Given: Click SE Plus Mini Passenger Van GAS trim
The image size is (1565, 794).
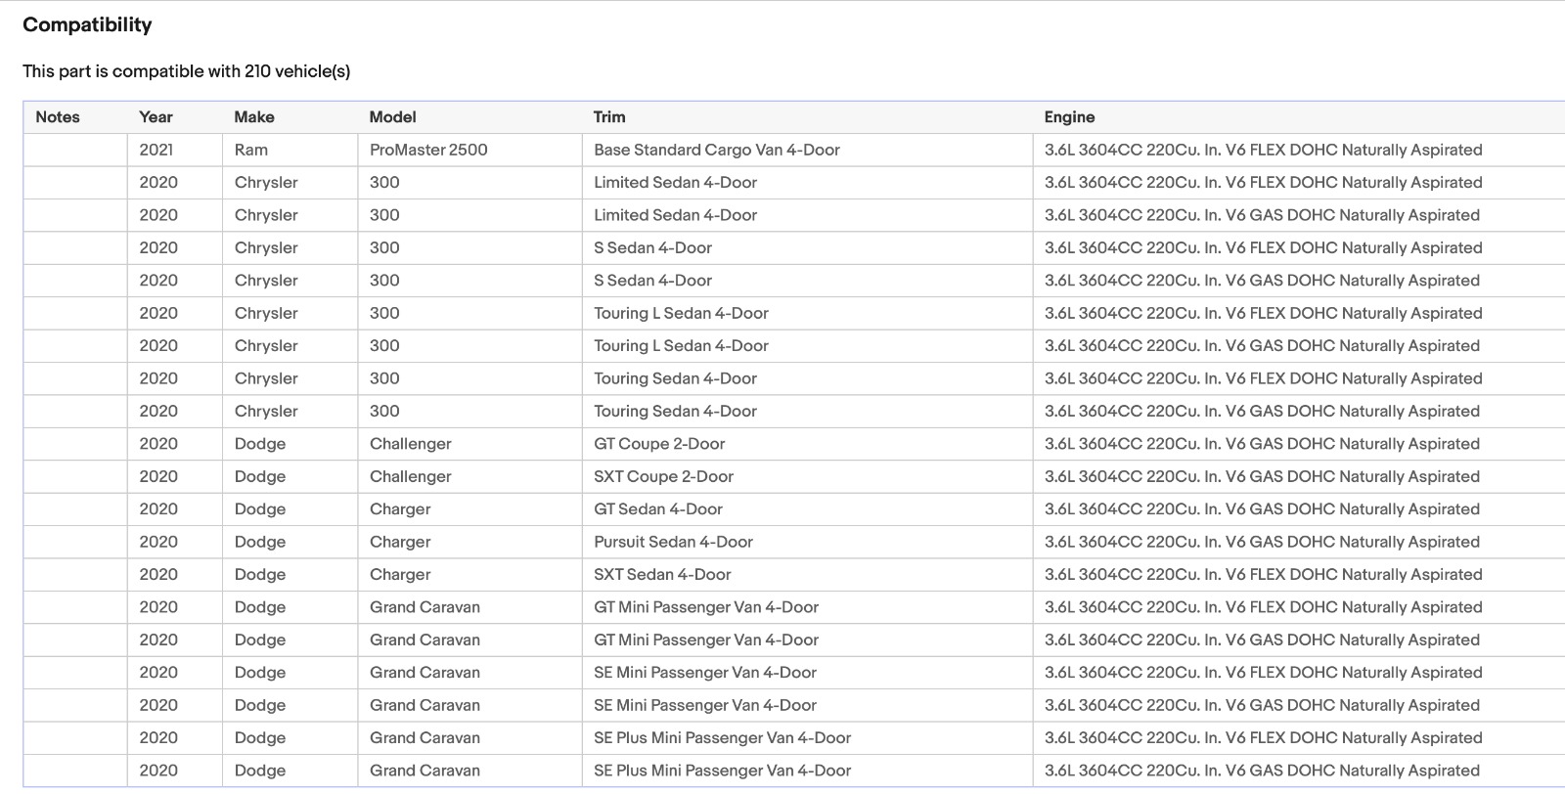Looking at the screenshot, I should point(722,771).
